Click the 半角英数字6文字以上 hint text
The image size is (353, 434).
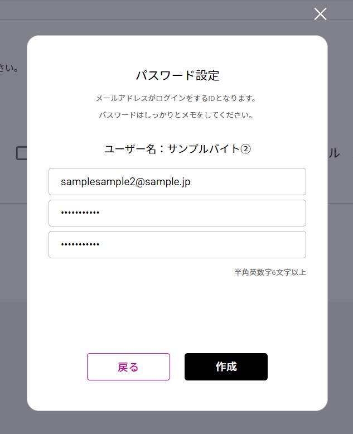point(270,272)
